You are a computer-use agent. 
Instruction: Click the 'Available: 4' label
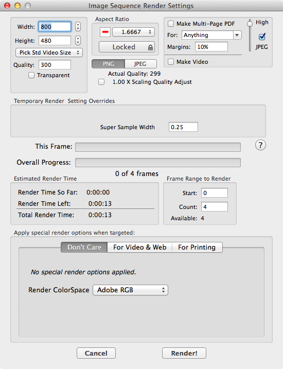point(187,218)
